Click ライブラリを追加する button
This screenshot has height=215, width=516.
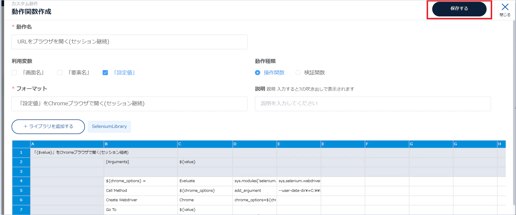click(x=48, y=127)
